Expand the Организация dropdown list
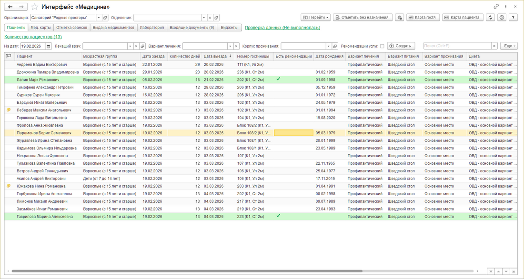 (99, 18)
